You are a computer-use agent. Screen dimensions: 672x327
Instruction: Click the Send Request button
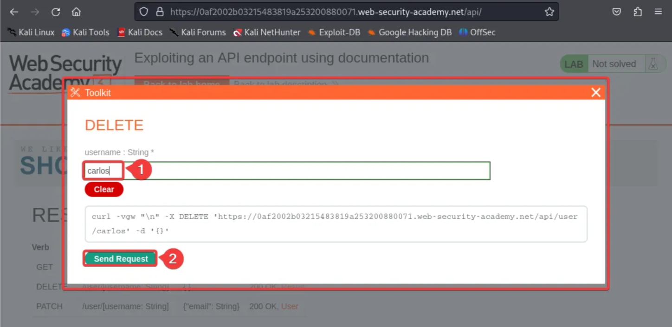[x=120, y=258]
